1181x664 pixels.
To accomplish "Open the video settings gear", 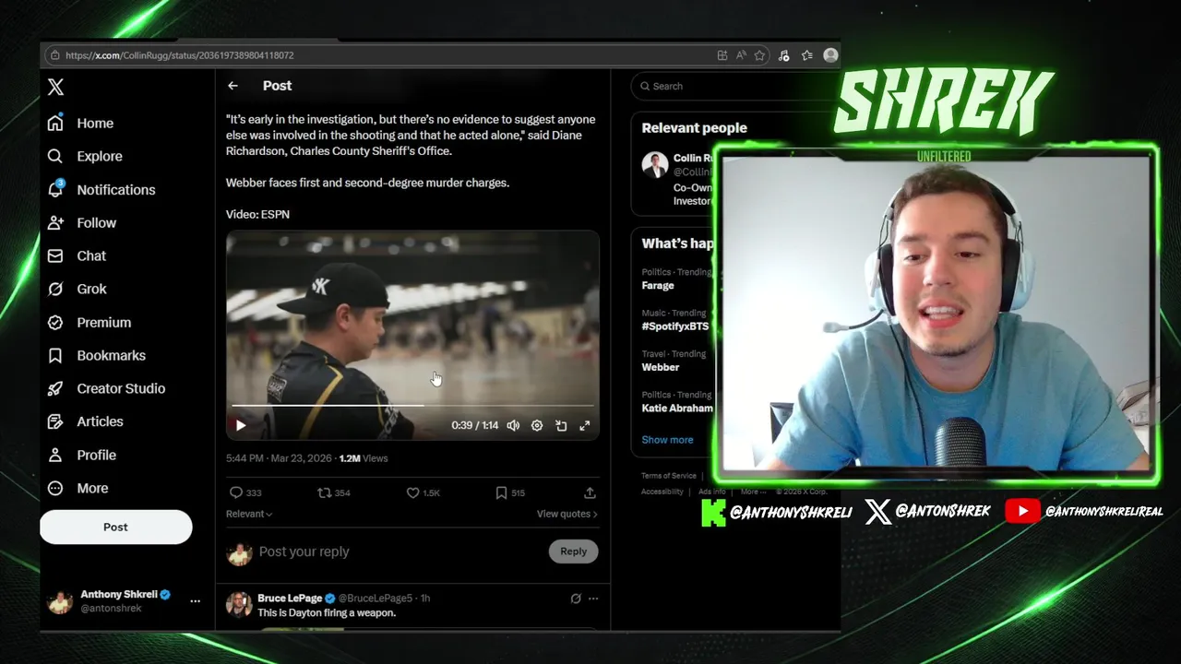I will pos(537,425).
